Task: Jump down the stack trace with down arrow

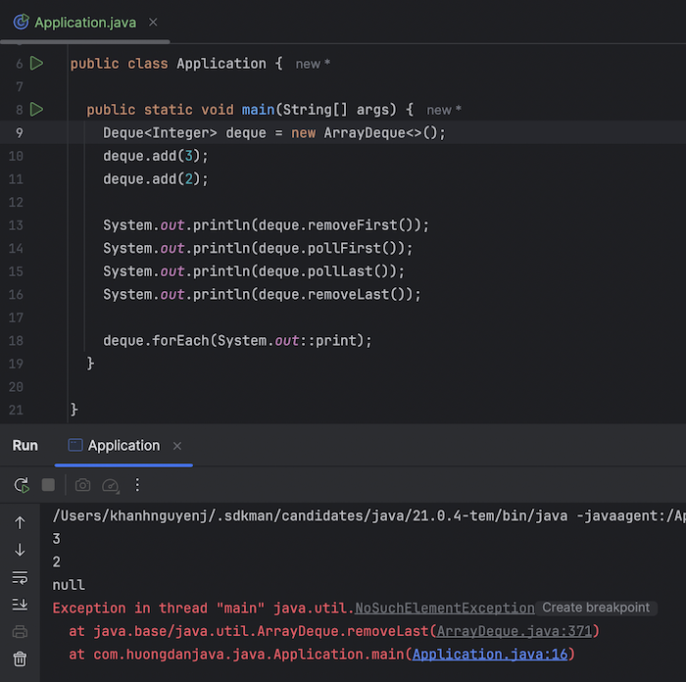Action: click(x=20, y=550)
